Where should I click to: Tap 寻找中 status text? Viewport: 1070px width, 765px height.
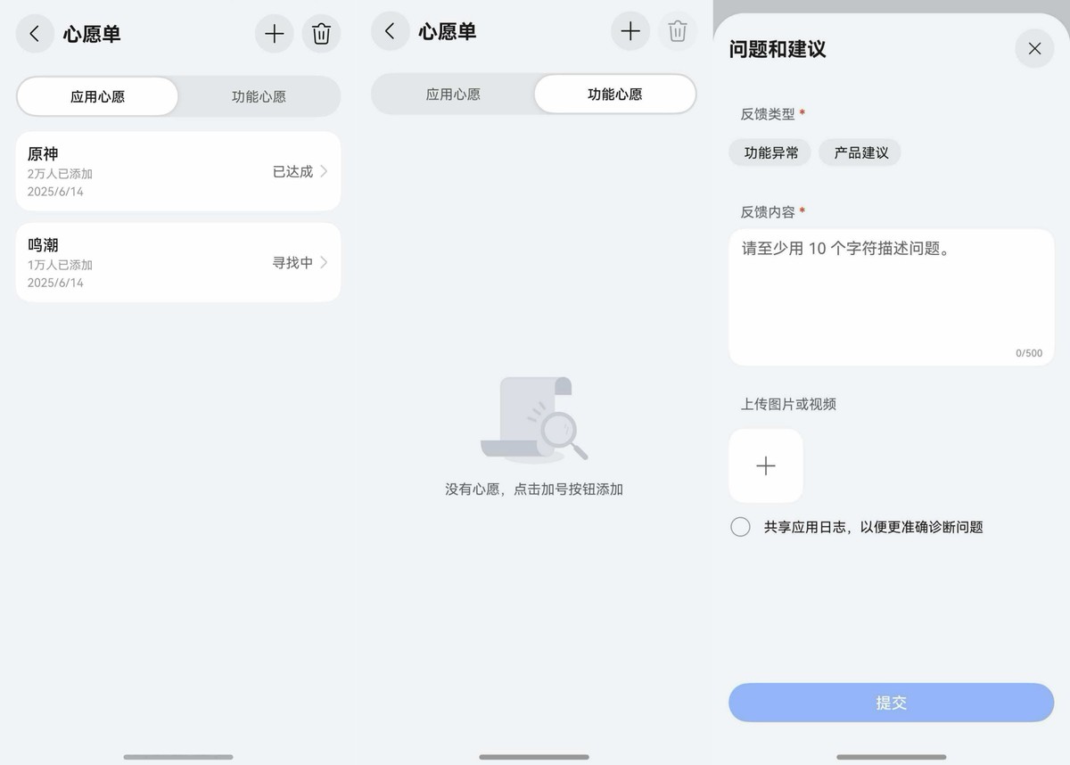[x=292, y=262]
